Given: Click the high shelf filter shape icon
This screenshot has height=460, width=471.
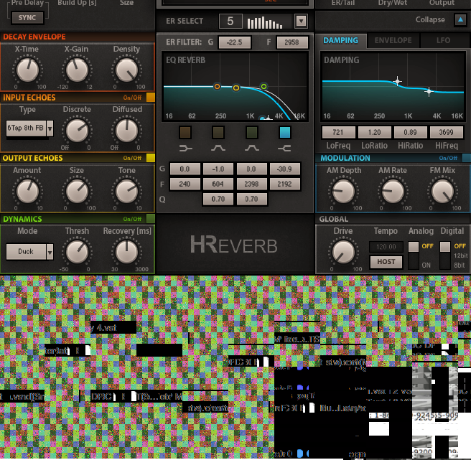Looking at the screenshot, I should (x=284, y=148).
